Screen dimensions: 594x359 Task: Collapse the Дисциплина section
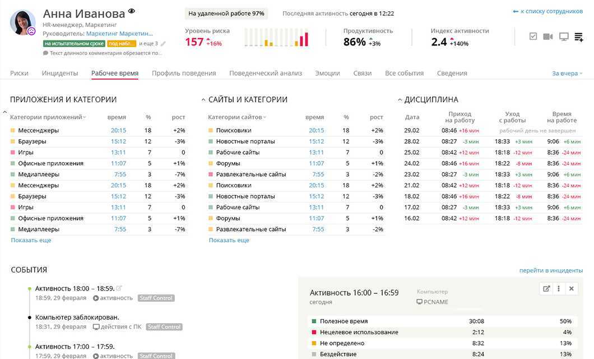coord(400,100)
